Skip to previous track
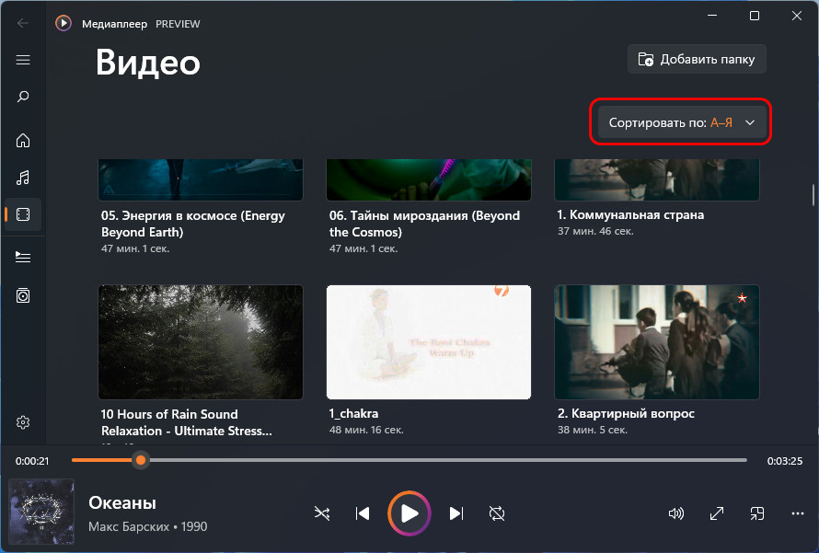 362,513
